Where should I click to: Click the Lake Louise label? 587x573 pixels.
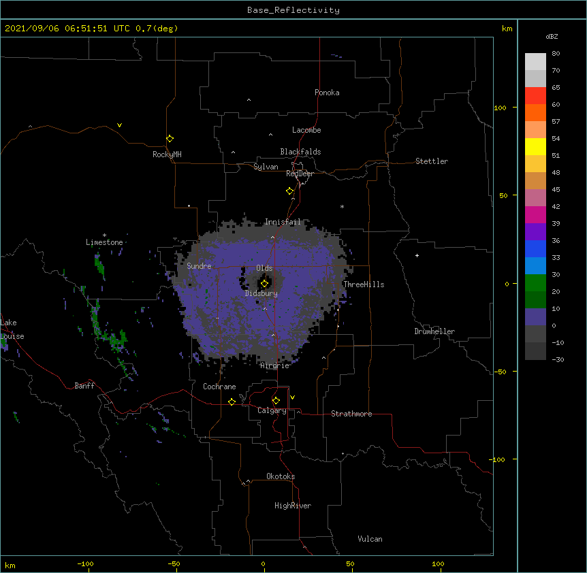click(11, 329)
